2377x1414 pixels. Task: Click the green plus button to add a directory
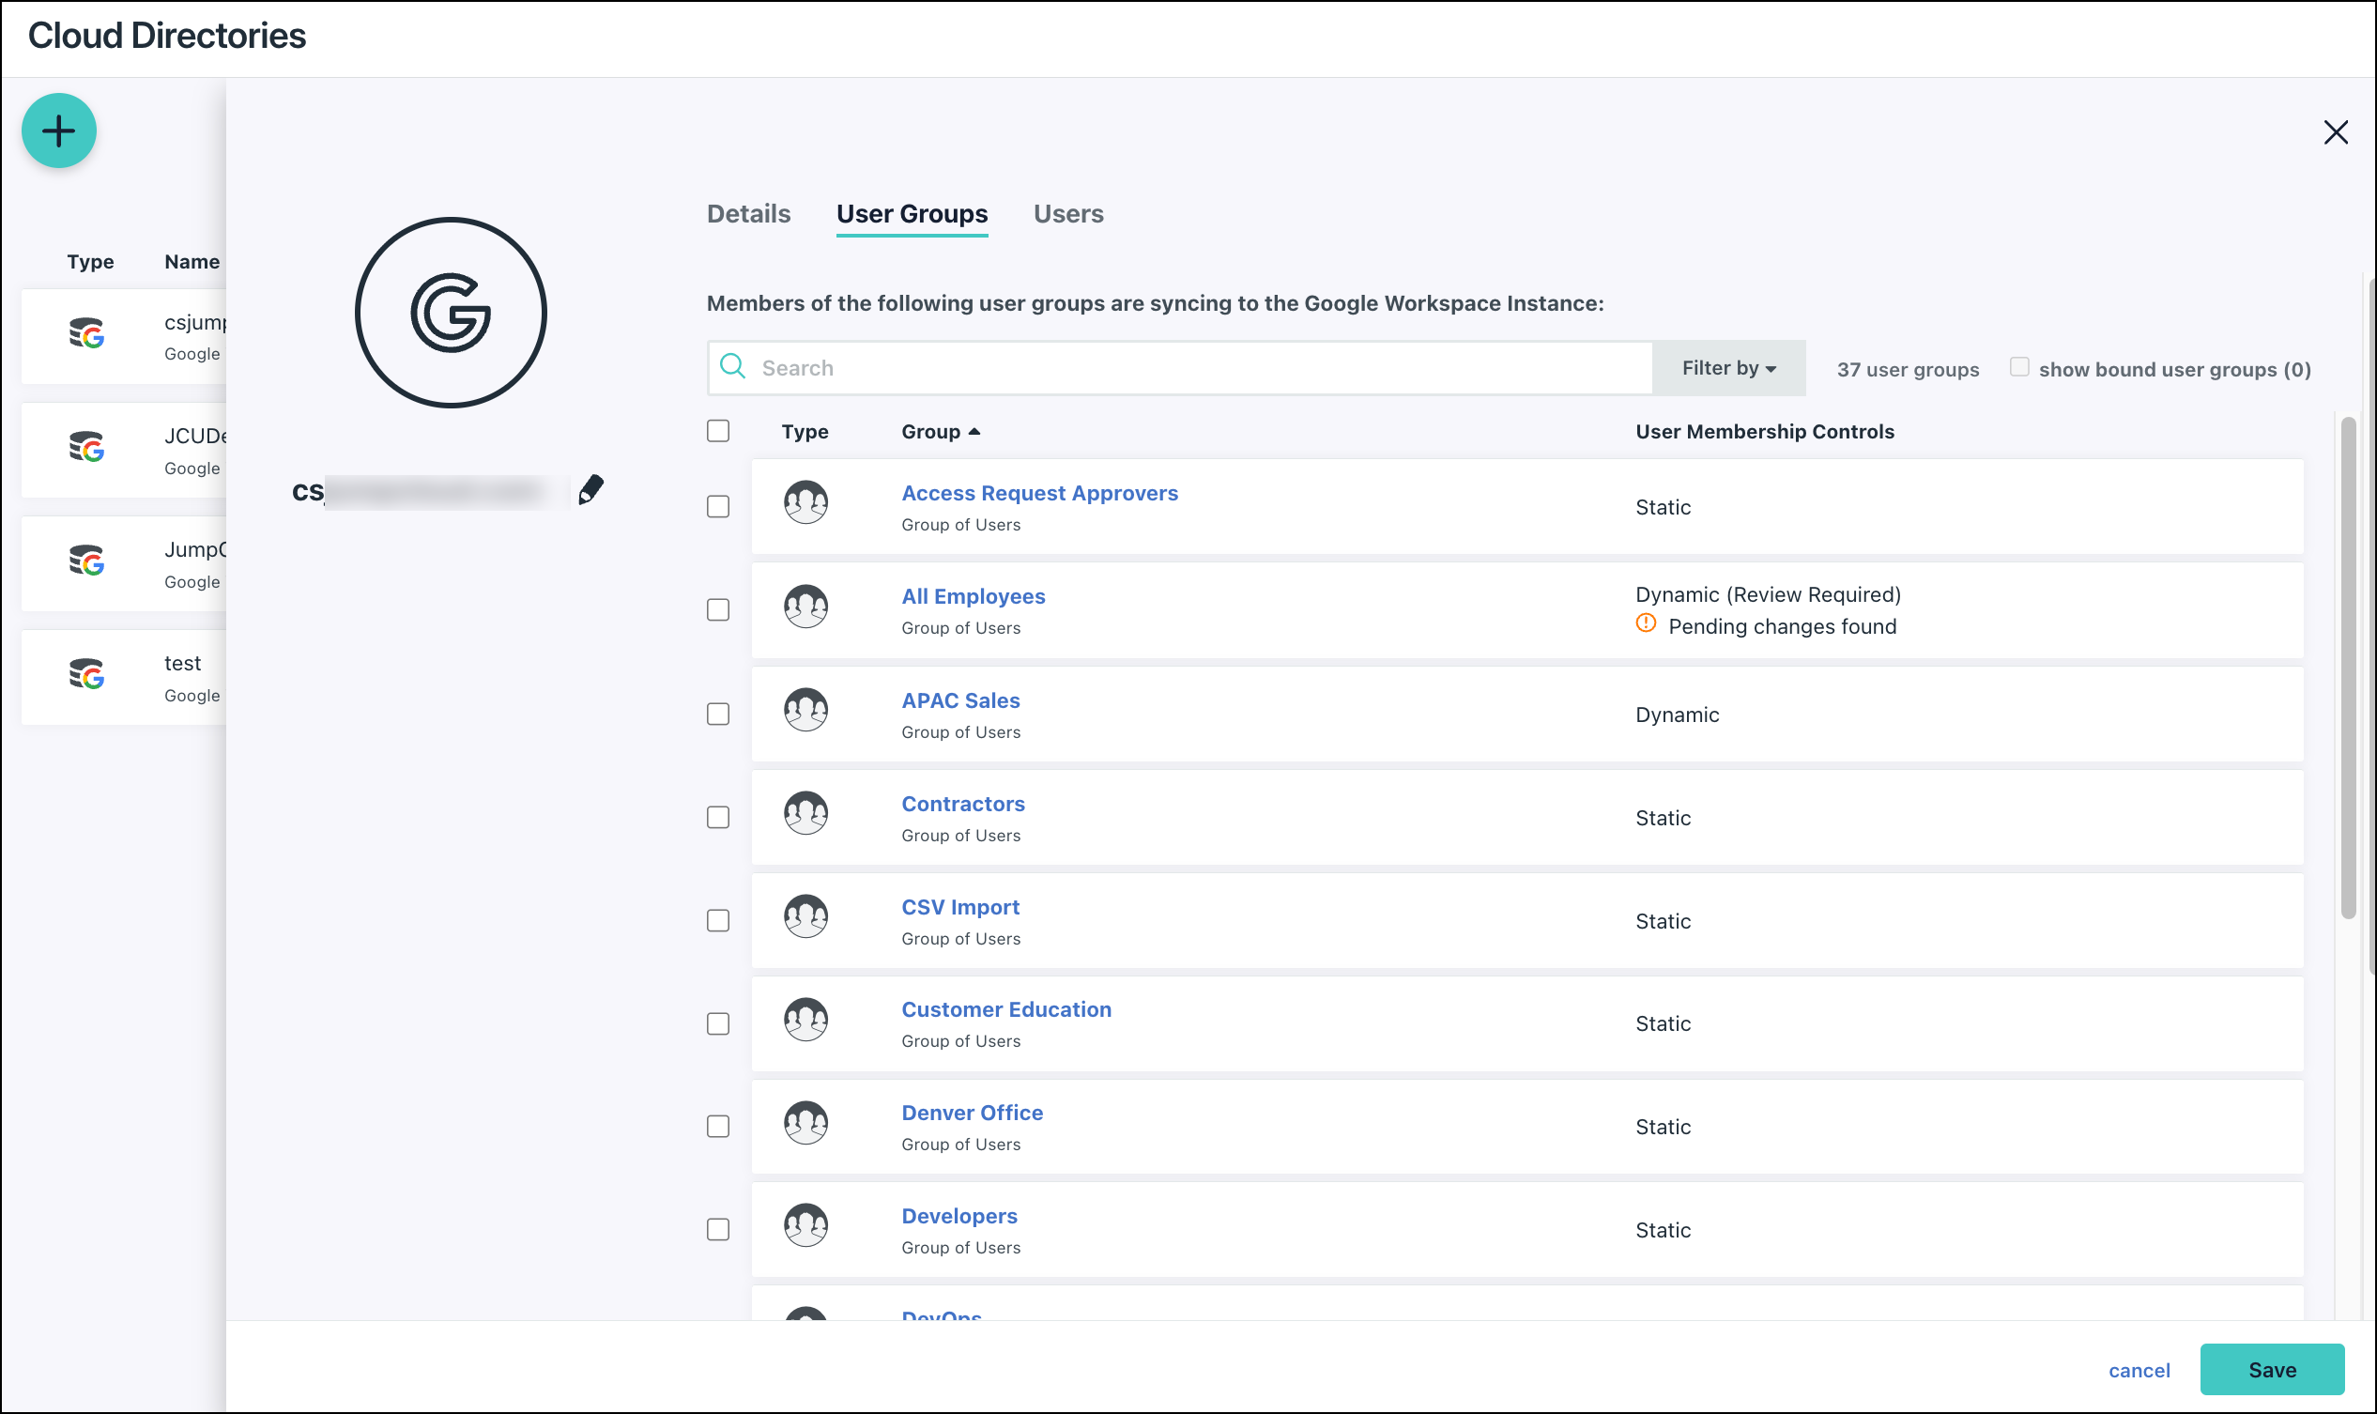click(58, 131)
